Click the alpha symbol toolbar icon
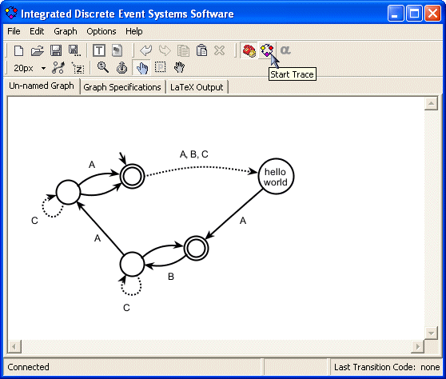The width and height of the screenshot is (446, 379). point(285,50)
